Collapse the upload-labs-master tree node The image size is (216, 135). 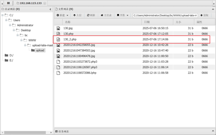pyautogui.click(x=25, y=45)
